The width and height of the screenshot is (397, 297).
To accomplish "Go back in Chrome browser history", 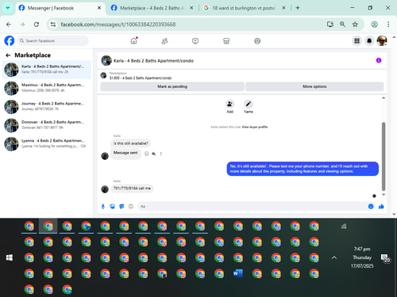I will click(x=9, y=25).
